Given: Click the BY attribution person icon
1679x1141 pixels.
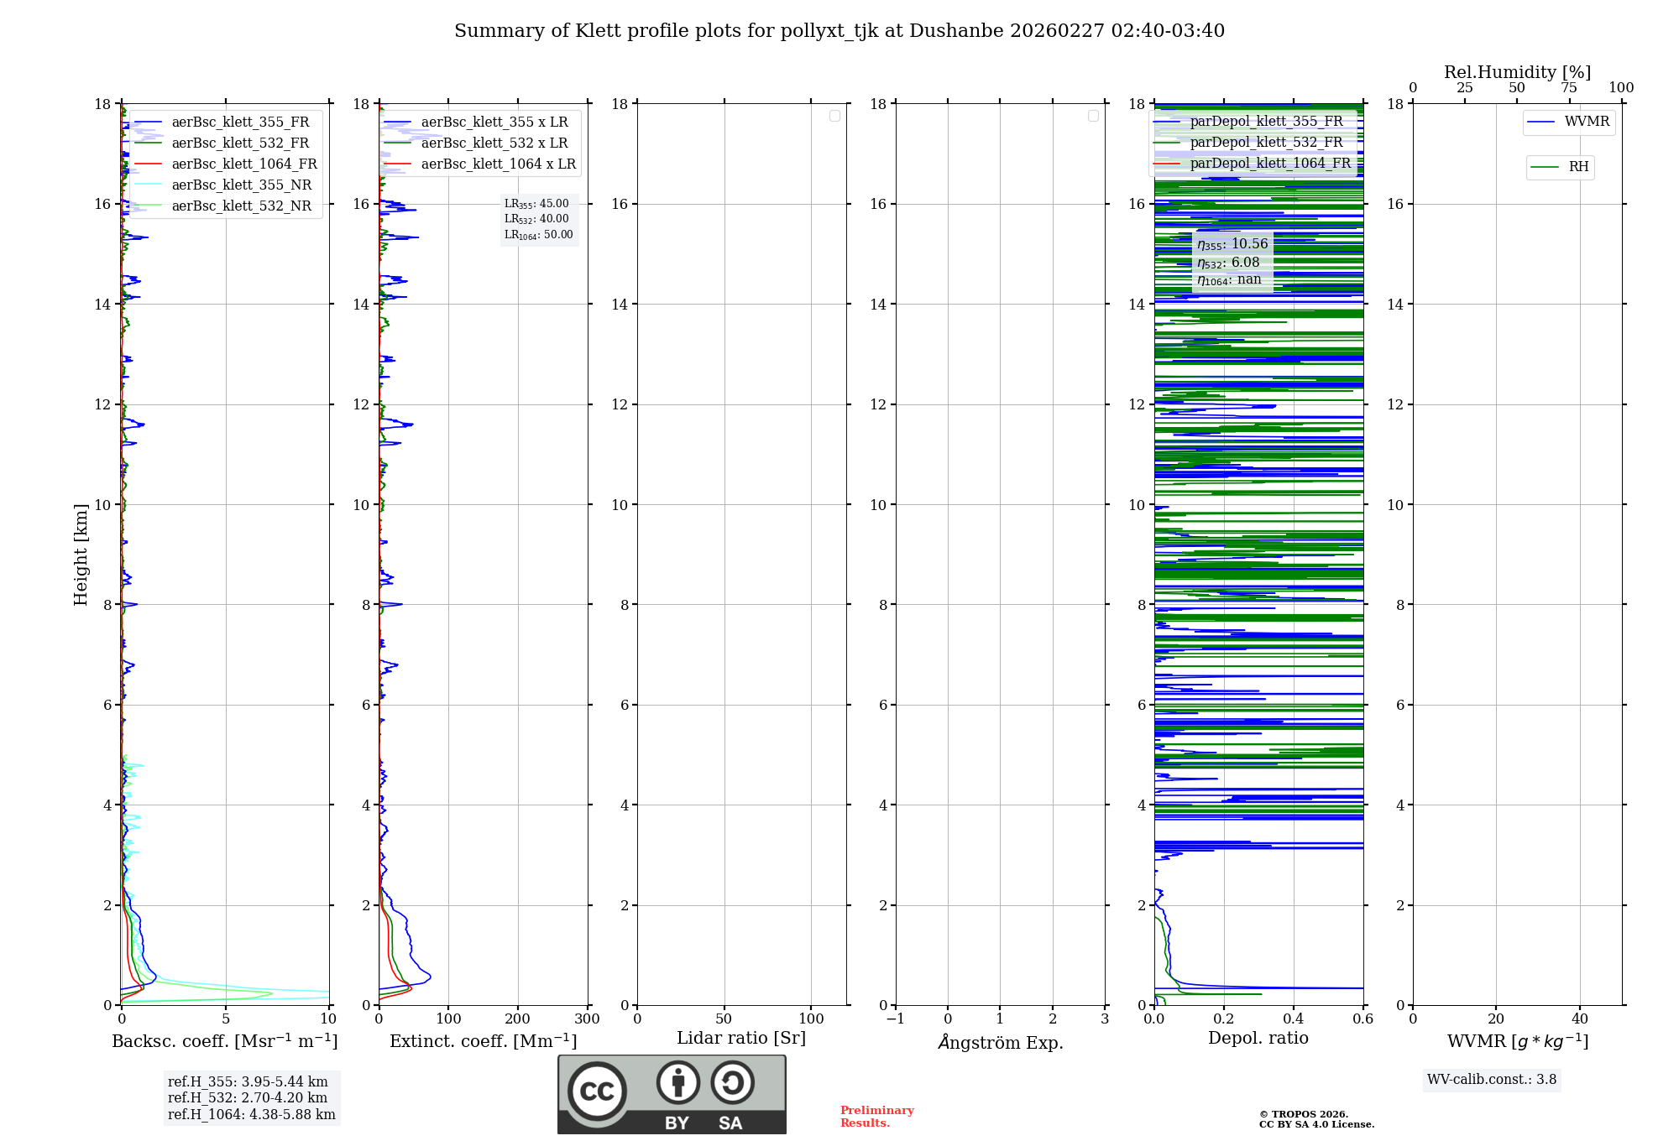Looking at the screenshot, I should pos(677,1082).
